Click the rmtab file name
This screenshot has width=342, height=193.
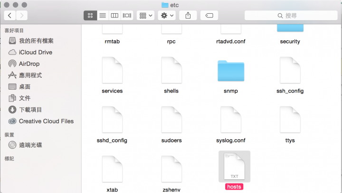point(112,41)
